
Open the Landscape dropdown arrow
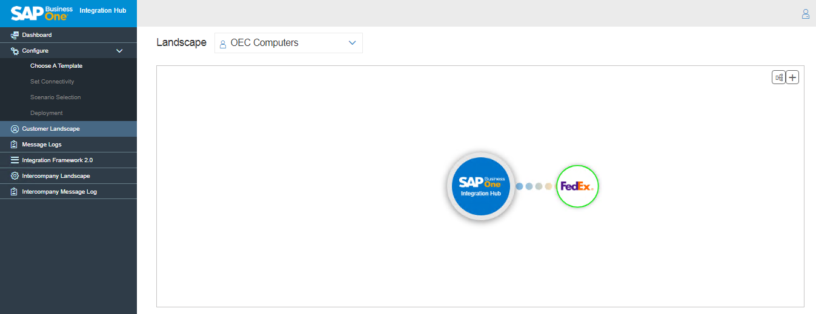pos(352,43)
